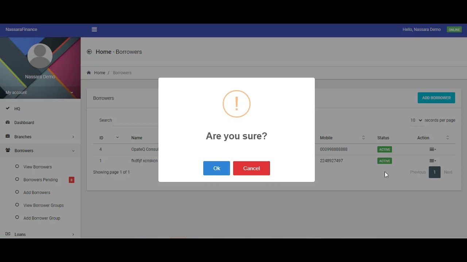Click circle icon beside View Borrower Groups
Image resolution: width=467 pixels, height=262 pixels.
pyautogui.click(x=17, y=205)
